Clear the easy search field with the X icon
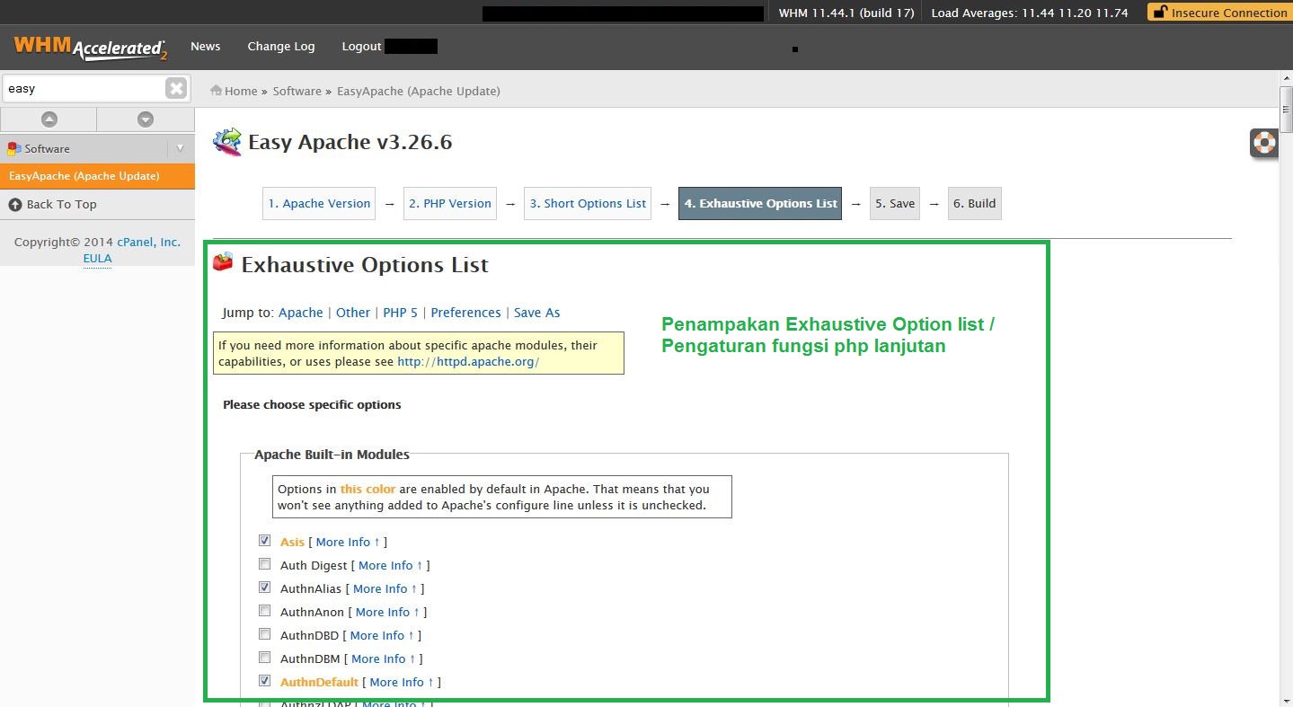This screenshot has width=1293, height=707. point(176,87)
